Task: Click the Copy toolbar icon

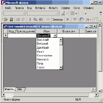Action: (x=35, y=19)
